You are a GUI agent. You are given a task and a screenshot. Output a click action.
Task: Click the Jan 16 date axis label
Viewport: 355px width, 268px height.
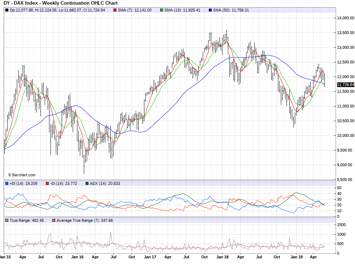point(77,257)
